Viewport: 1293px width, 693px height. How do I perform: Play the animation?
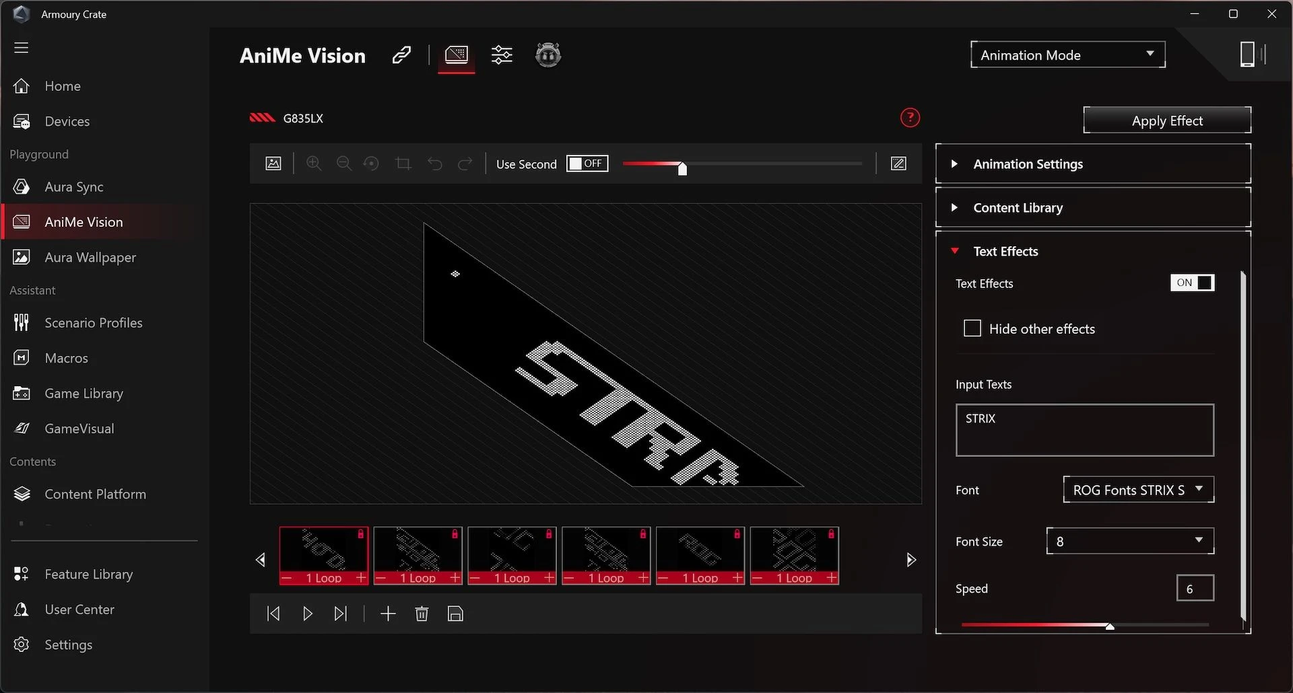point(308,614)
